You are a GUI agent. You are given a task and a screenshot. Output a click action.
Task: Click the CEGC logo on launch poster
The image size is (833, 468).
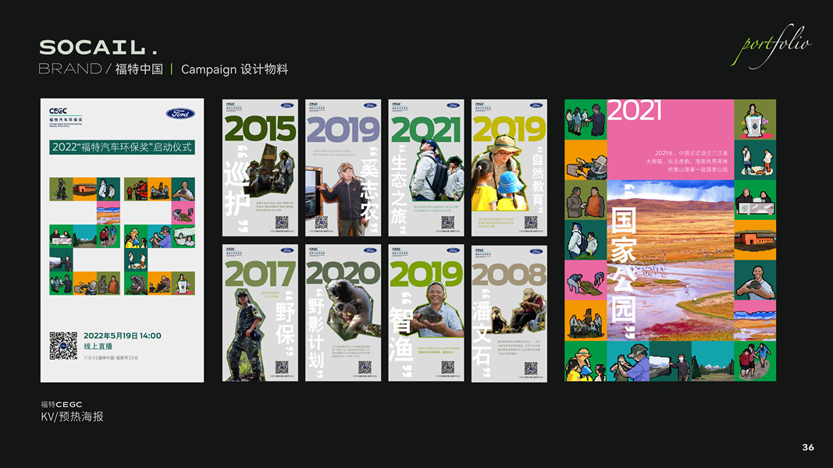[x=66, y=117]
